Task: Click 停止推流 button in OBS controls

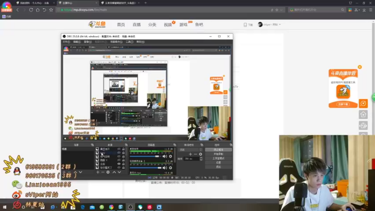Action: 218,150
